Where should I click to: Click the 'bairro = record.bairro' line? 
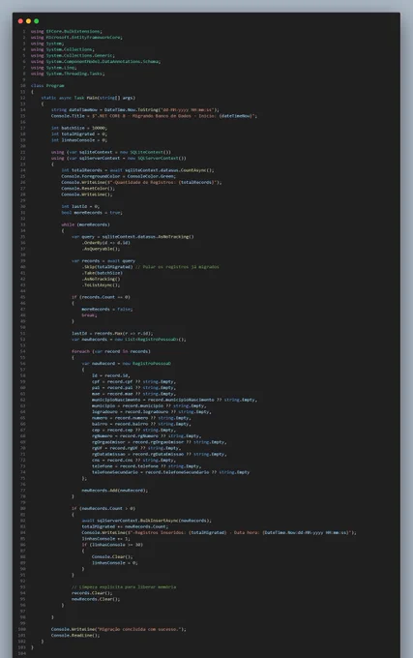pyautogui.click(x=139, y=424)
